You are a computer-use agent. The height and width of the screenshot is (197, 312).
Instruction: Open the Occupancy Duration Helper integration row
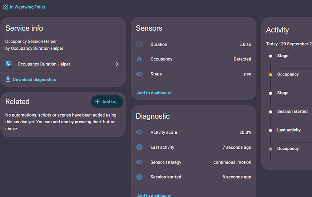tap(63, 64)
